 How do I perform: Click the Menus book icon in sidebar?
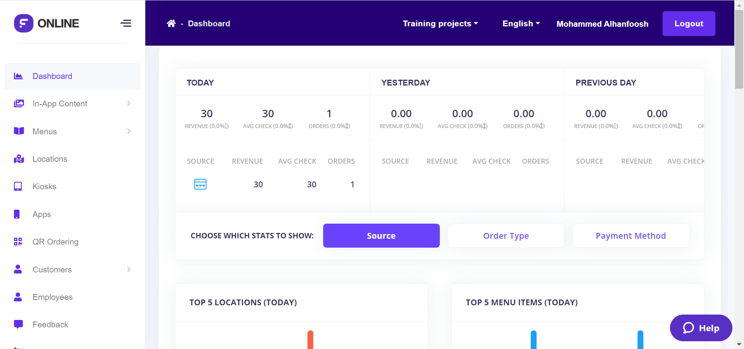19,131
